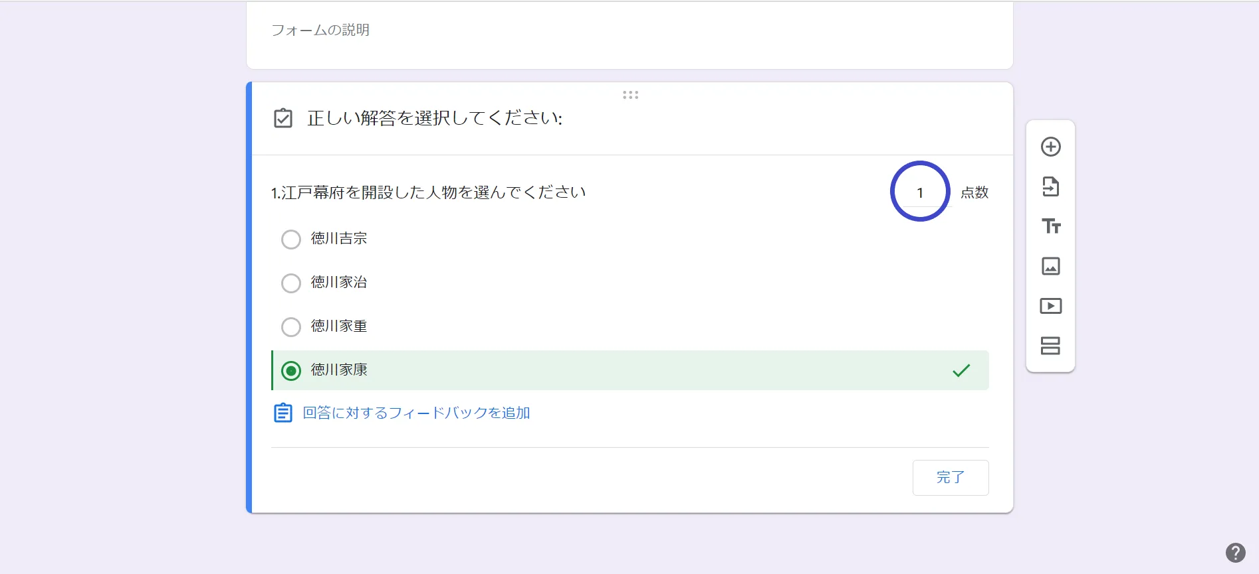
Task: Add a video from the sidebar
Action: tap(1050, 306)
